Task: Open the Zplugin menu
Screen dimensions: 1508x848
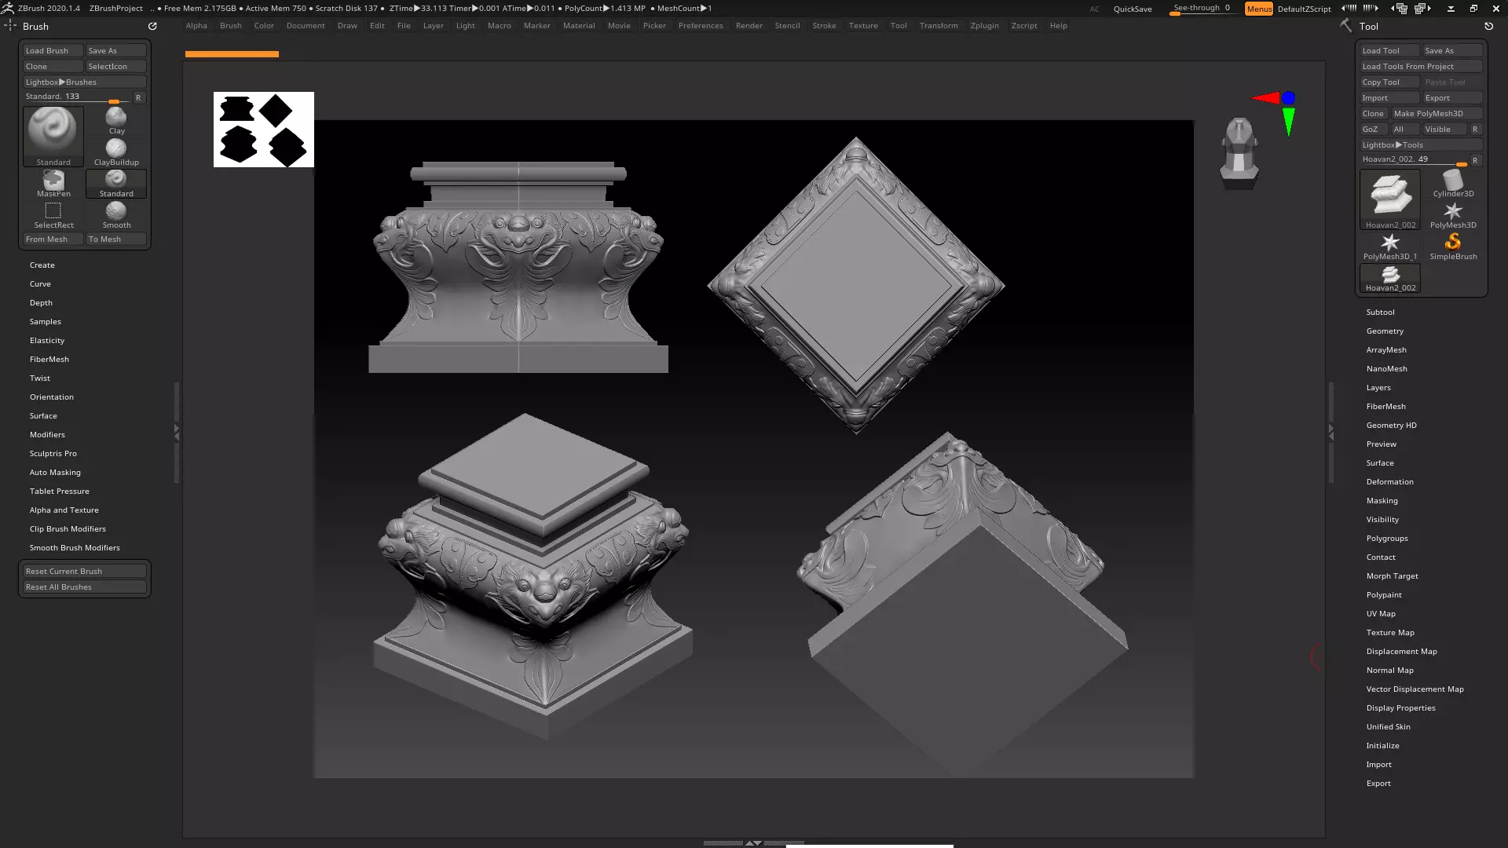Action: pos(984,26)
